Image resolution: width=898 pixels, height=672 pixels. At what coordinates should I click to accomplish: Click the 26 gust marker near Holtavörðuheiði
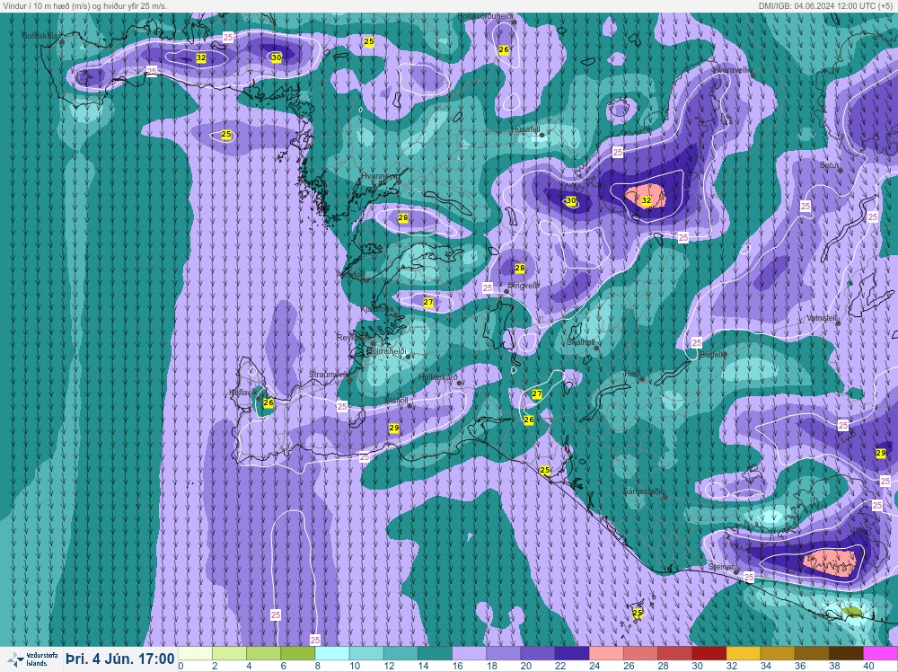click(504, 49)
